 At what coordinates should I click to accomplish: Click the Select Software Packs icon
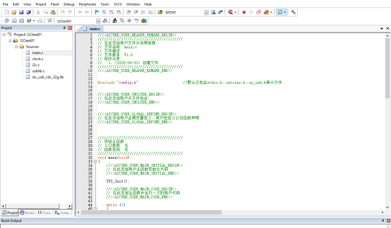pyautogui.click(x=137, y=21)
